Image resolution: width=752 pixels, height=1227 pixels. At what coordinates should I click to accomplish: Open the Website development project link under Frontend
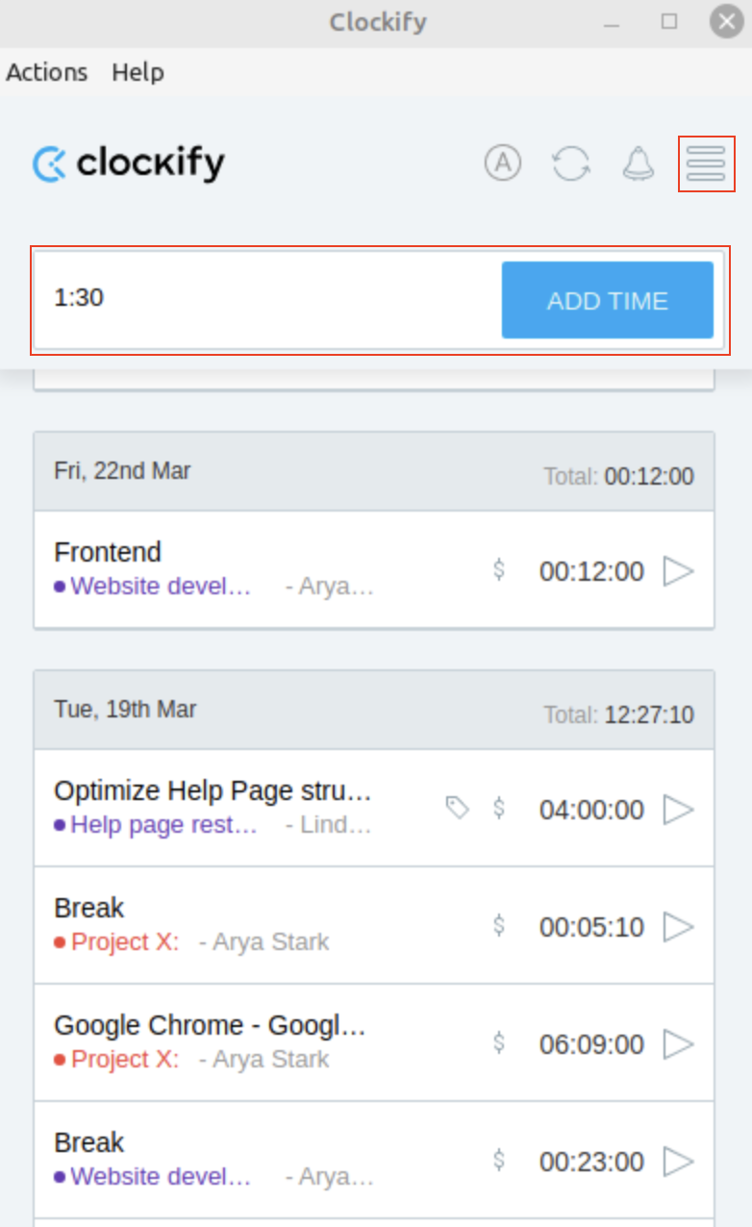pyautogui.click(x=160, y=587)
